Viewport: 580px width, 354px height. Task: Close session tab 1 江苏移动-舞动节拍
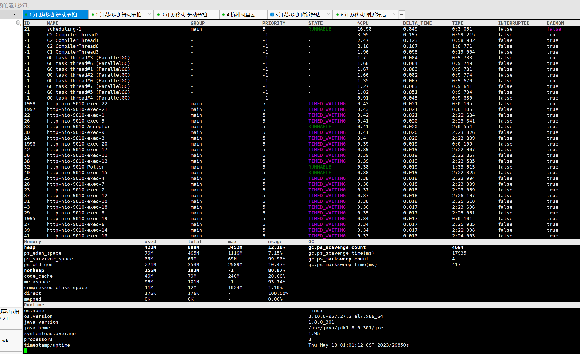click(84, 15)
